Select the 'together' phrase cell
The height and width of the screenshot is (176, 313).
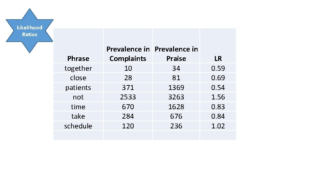(78, 68)
